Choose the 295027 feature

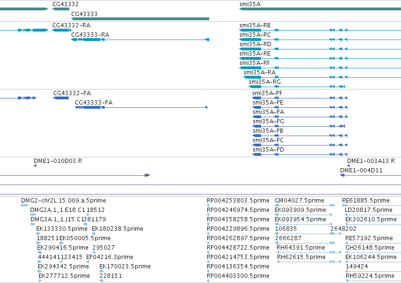pyautogui.click(x=104, y=248)
